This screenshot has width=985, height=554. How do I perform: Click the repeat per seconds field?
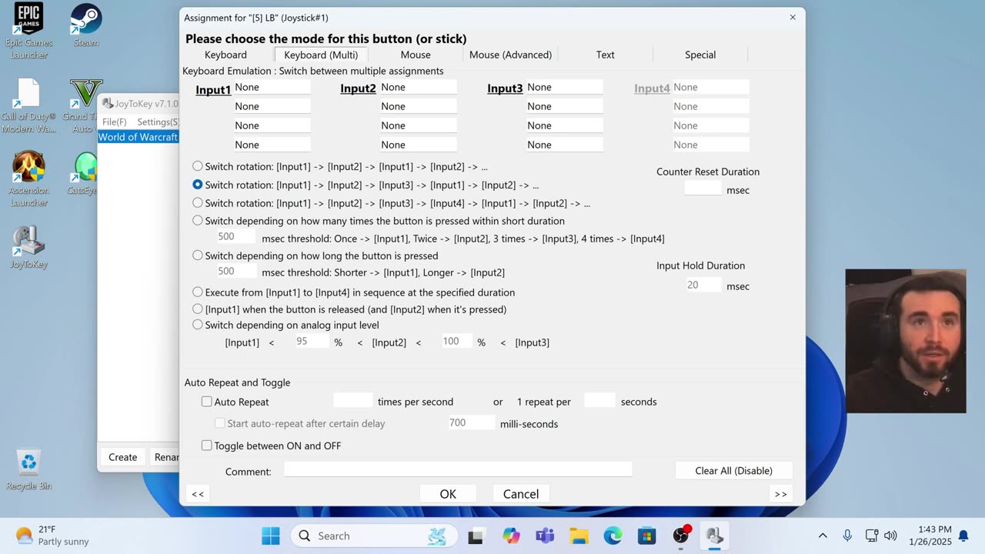tap(599, 400)
